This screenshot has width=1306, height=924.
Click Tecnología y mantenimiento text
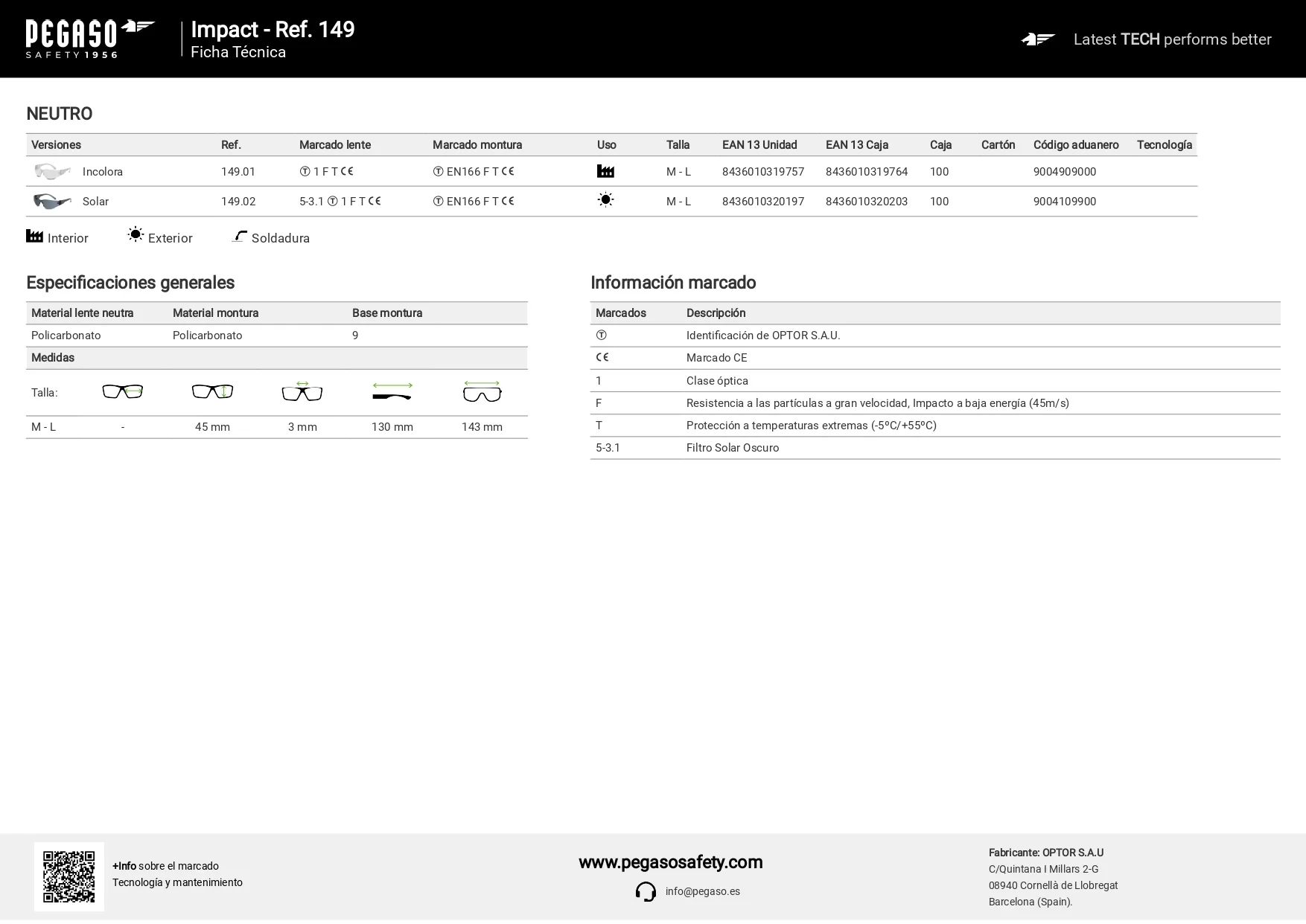(177, 882)
